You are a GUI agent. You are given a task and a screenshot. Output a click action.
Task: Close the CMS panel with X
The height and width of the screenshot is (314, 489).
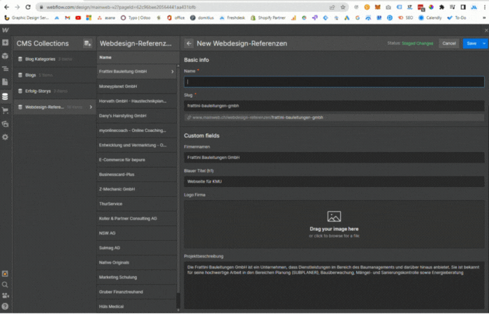point(486,30)
